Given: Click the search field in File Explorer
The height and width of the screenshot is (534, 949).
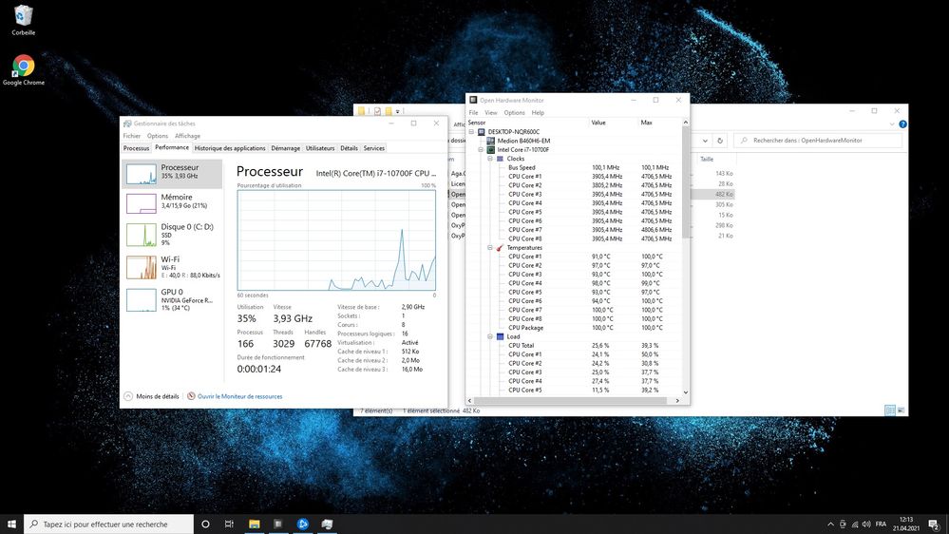Looking at the screenshot, I should 818,141.
